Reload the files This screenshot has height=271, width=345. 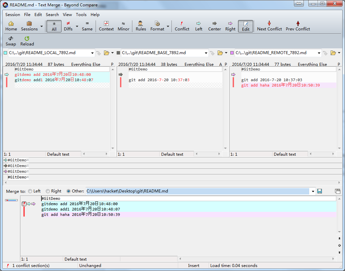pos(27,41)
